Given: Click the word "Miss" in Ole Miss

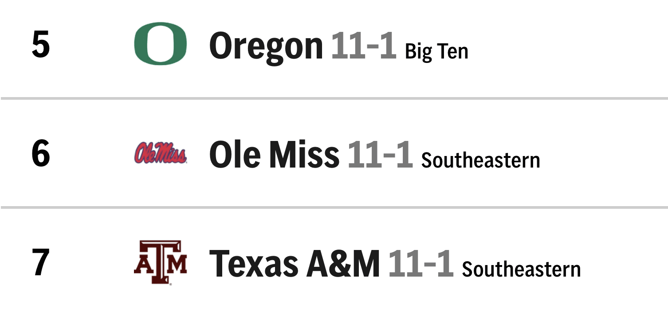Looking at the screenshot, I should [304, 155].
